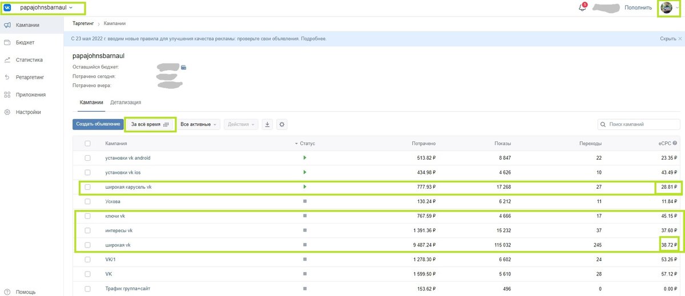Open the table columns gear icon
This screenshot has height=296, width=685.
(281, 124)
